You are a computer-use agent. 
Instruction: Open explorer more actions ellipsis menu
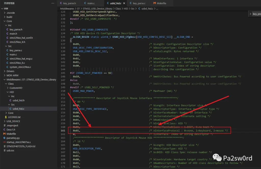click(x=53, y=3)
